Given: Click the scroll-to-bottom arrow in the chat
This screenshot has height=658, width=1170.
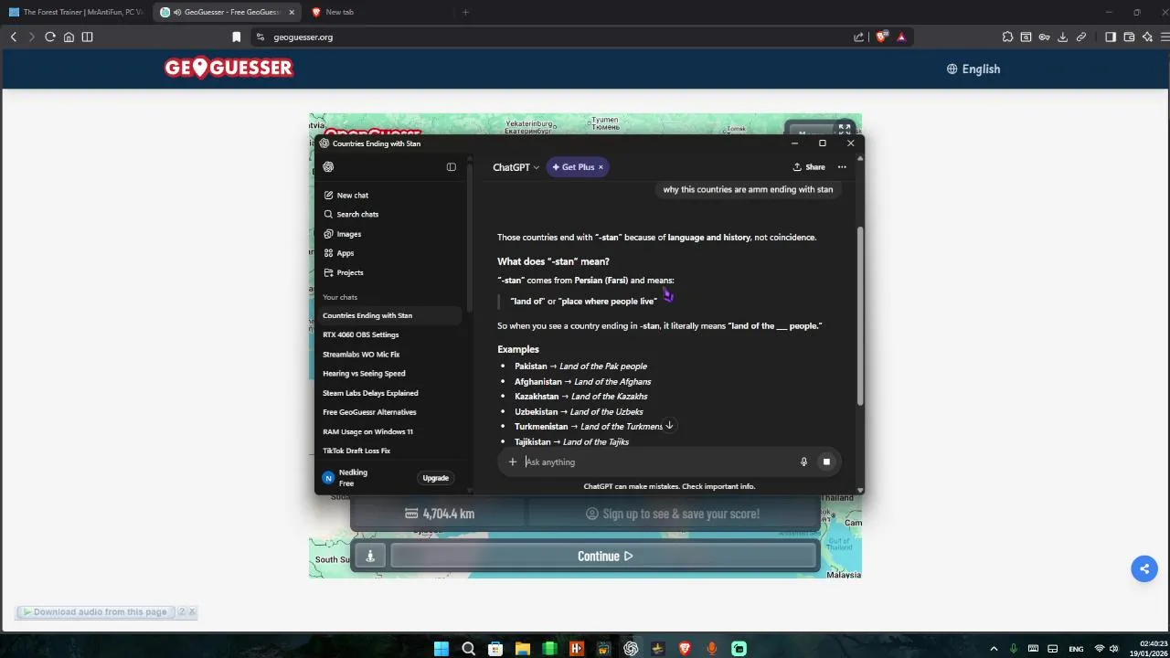Looking at the screenshot, I should coord(669,425).
